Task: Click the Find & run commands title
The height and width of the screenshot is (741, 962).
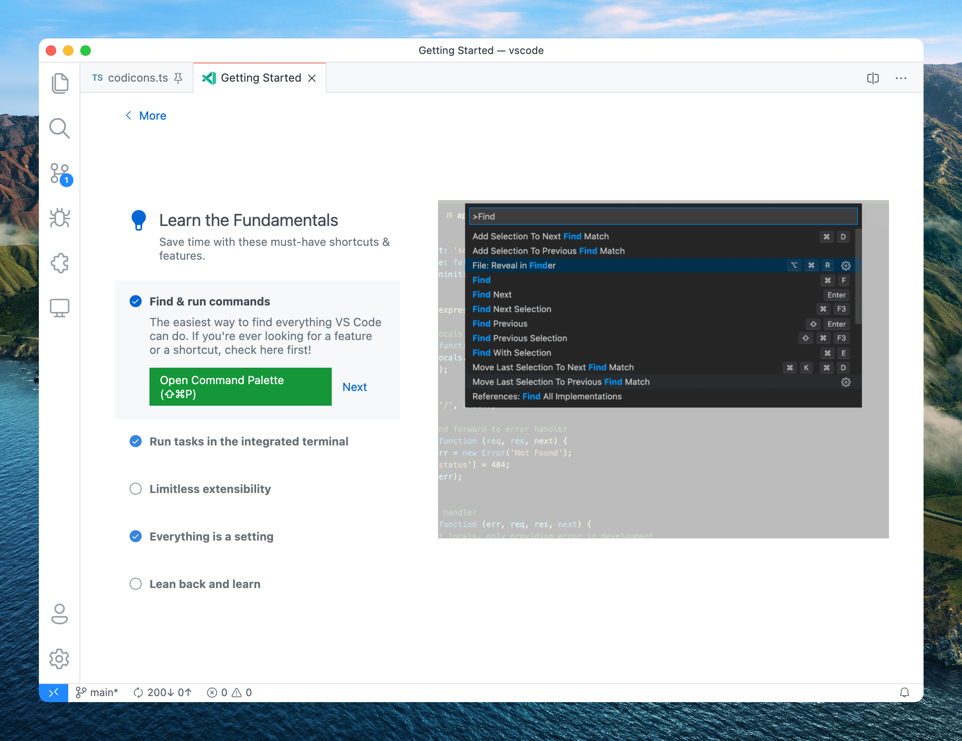Action: (x=210, y=301)
